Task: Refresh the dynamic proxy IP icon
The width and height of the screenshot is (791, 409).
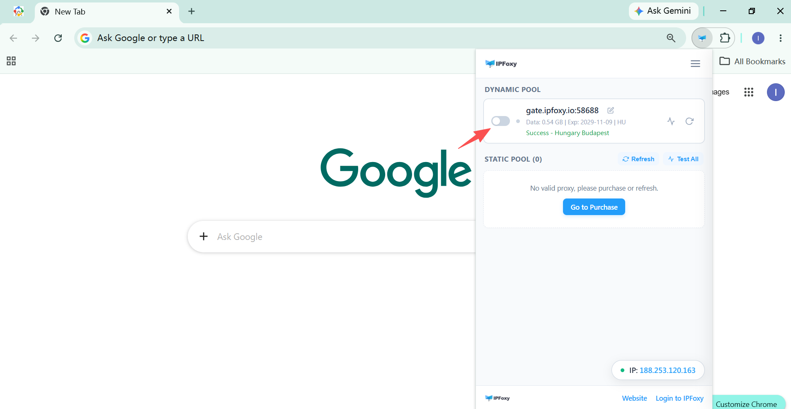Action: coord(689,121)
